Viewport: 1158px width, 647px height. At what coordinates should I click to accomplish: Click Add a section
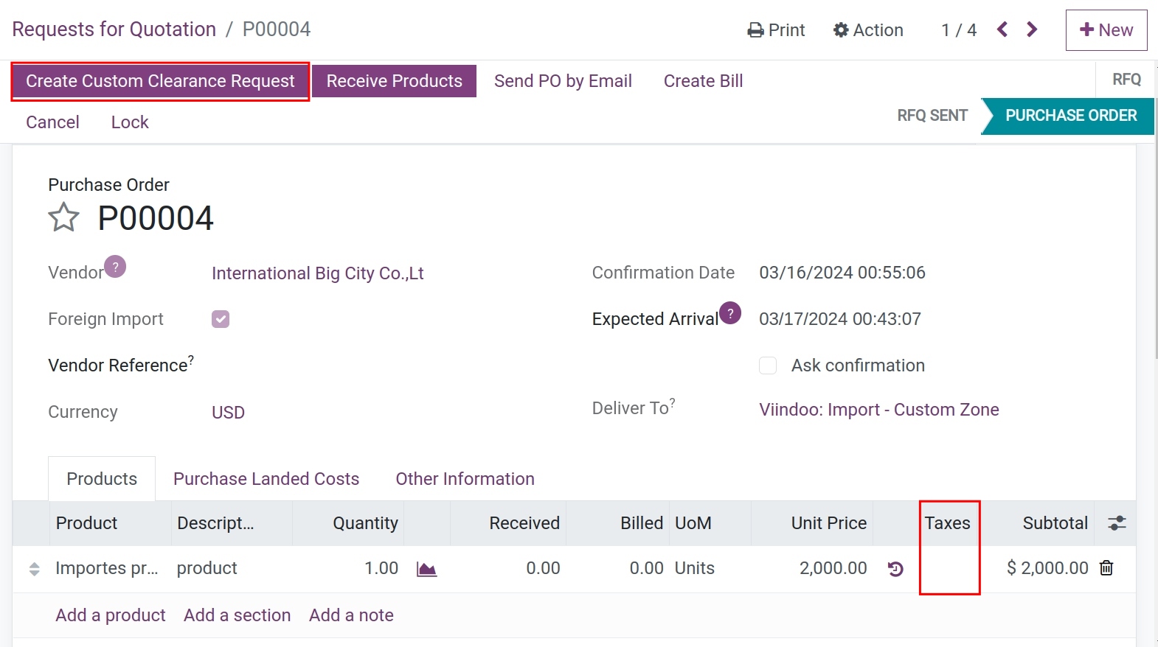tap(237, 615)
